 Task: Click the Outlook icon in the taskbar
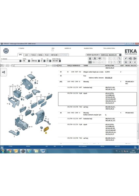[16, 151]
